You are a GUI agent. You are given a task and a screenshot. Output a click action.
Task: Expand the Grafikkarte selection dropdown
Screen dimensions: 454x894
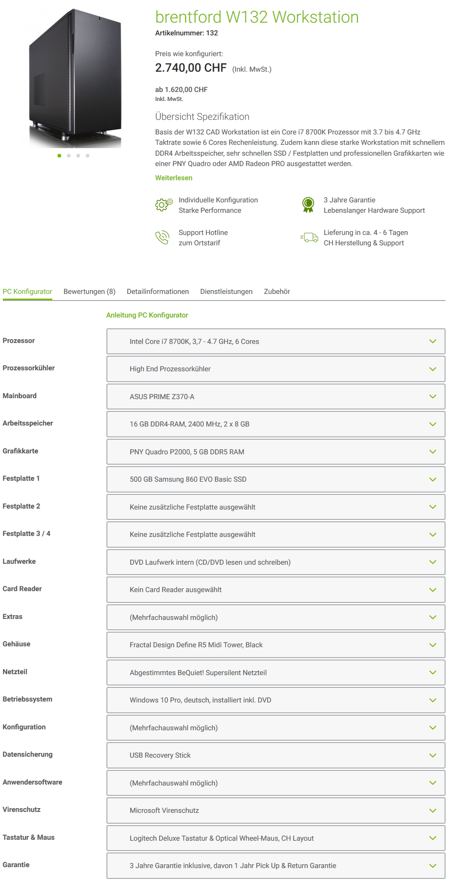[x=276, y=452]
